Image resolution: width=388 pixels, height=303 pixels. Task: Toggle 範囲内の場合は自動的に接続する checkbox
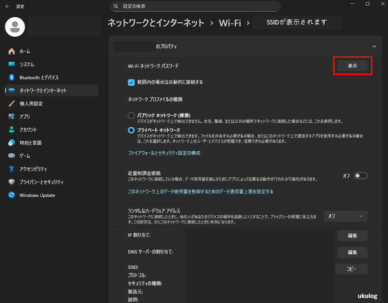(x=131, y=82)
